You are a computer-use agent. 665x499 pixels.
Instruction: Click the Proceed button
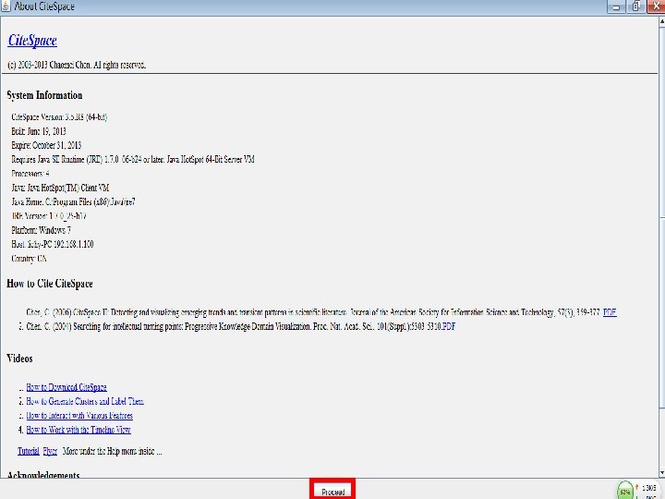pos(332,492)
